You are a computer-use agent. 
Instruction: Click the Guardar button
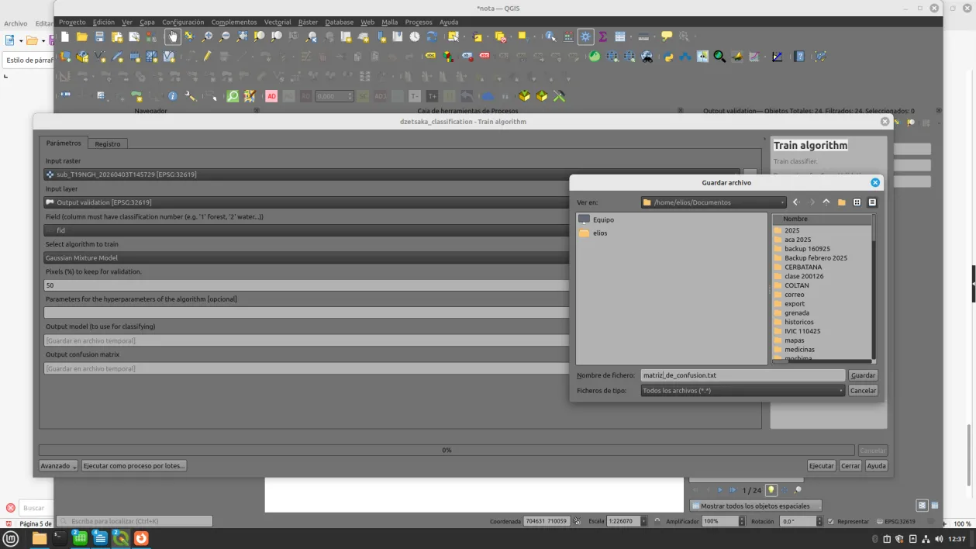pos(863,375)
